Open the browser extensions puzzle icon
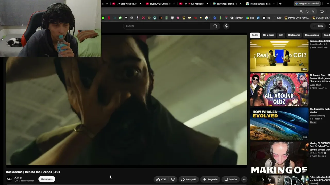The image size is (330, 185). pos(322,11)
